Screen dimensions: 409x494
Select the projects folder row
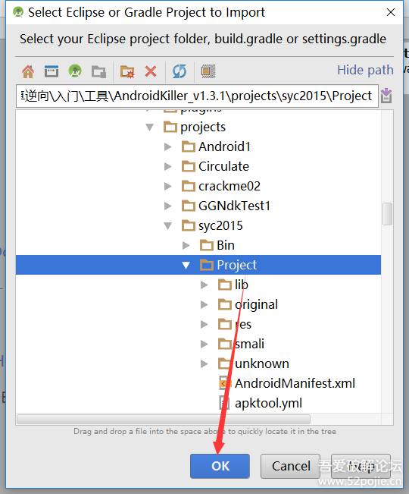[x=195, y=127]
